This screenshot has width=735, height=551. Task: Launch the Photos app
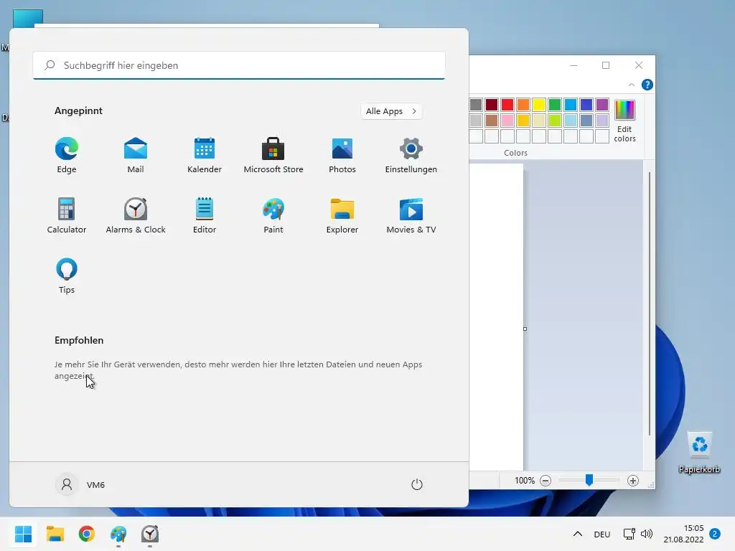(x=342, y=155)
